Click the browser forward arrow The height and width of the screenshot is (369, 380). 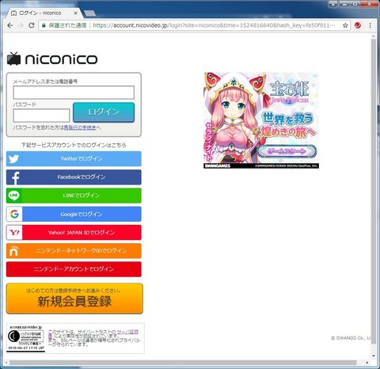(21, 25)
